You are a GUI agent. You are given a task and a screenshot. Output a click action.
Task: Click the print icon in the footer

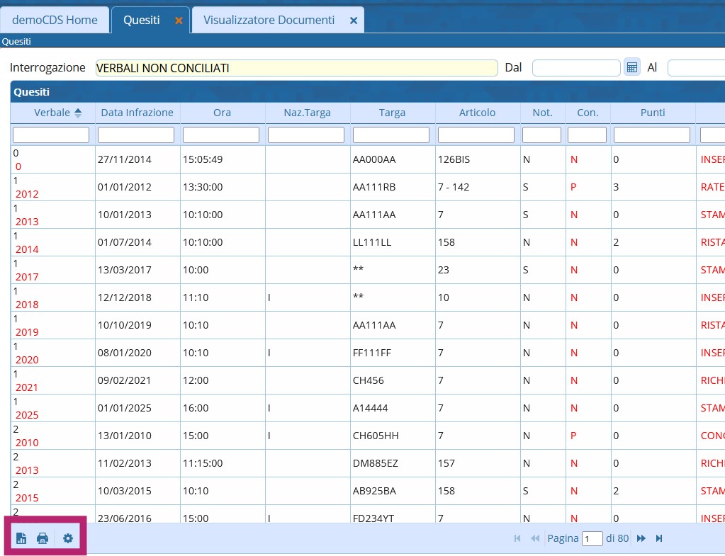tap(43, 538)
